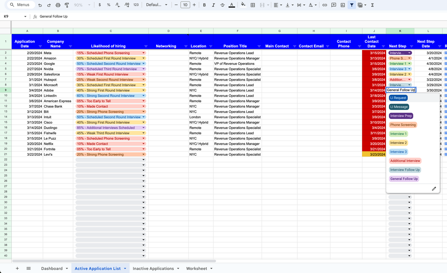Screen dimensions: 447x273
Task: Select the Interview Follow Up option
Action: [x=405, y=170]
